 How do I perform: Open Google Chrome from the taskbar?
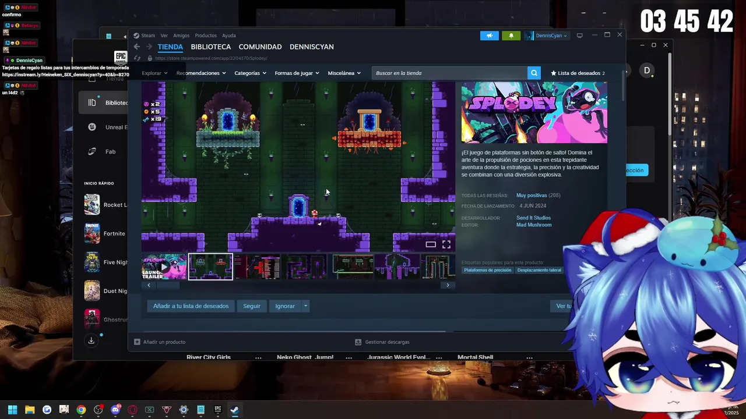(81, 410)
